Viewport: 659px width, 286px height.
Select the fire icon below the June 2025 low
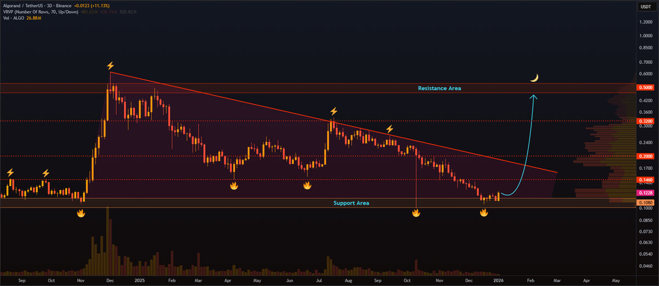307,186
